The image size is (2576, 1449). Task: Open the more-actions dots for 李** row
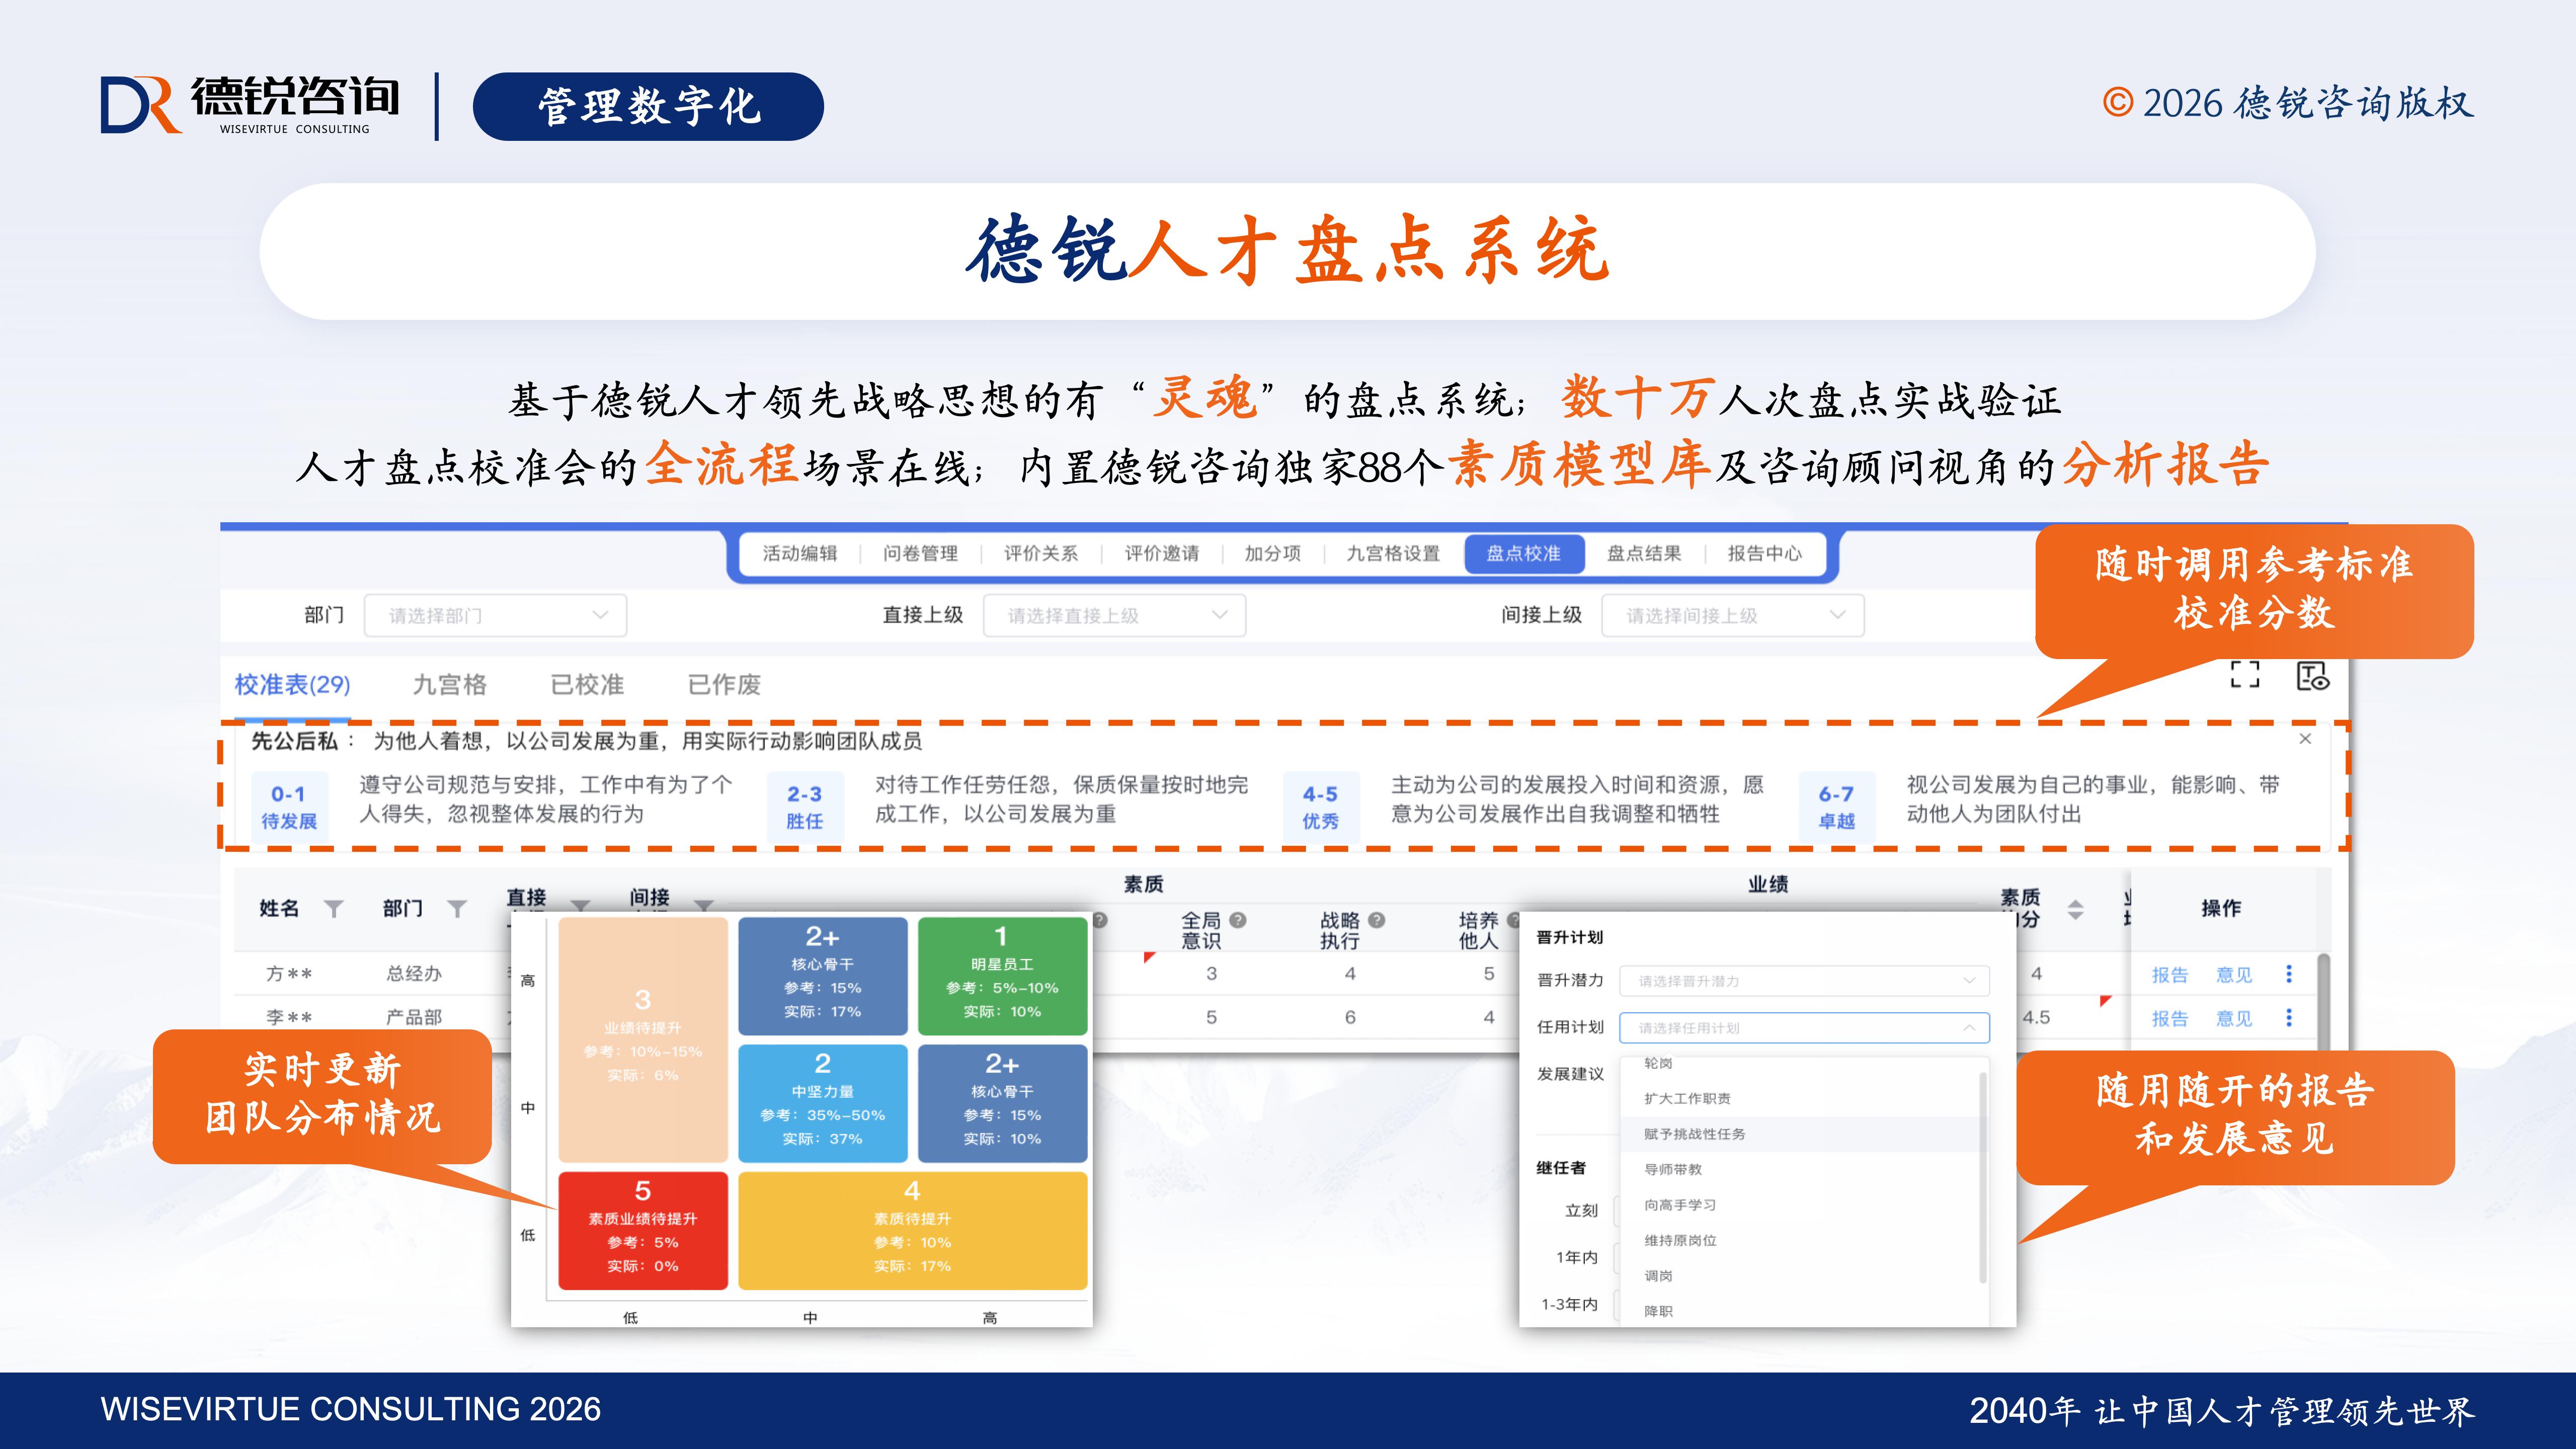[2289, 1017]
